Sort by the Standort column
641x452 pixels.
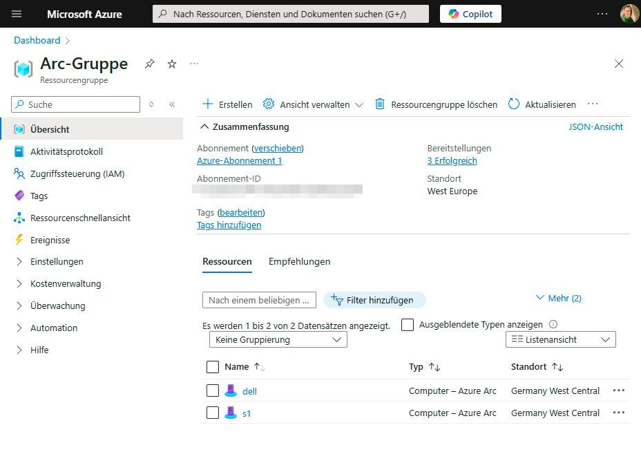[x=537, y=366]
